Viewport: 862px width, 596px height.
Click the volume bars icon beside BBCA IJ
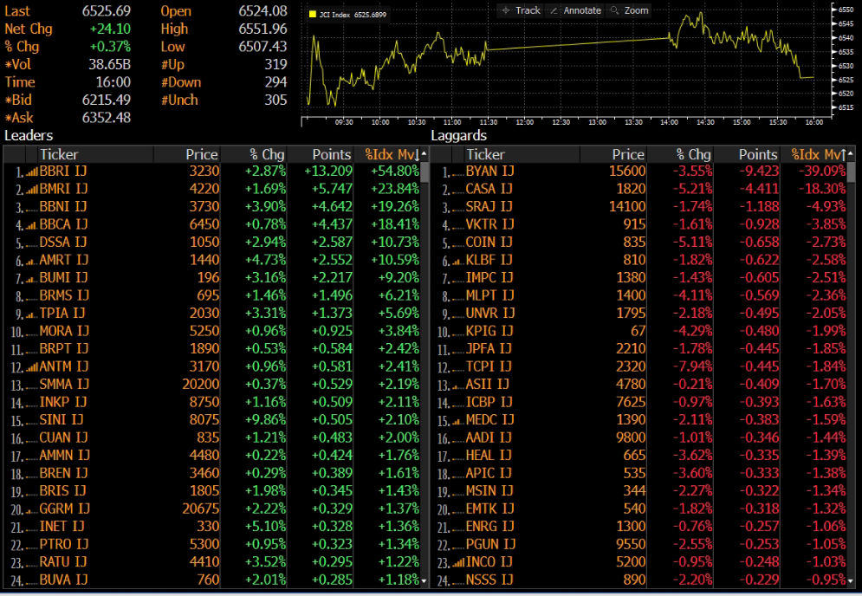[x=32, y=225]
